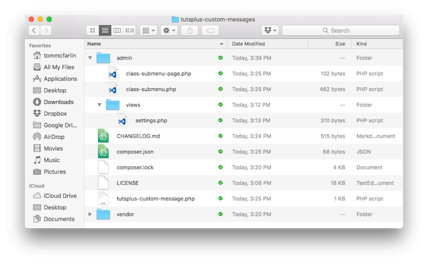This screenshot has width=428, height=264.
Task: Sort by Date Modified column header
Action: pos(248,44)
